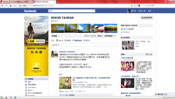The image size is (175, 99).
Task: Open the dog photo link thumbnail
Action: [x=65, y=83]
